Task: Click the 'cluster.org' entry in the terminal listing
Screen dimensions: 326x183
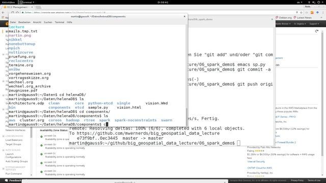Action: (32, 120)
